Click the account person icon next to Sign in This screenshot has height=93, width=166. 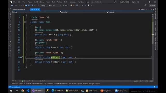(138, 2)
